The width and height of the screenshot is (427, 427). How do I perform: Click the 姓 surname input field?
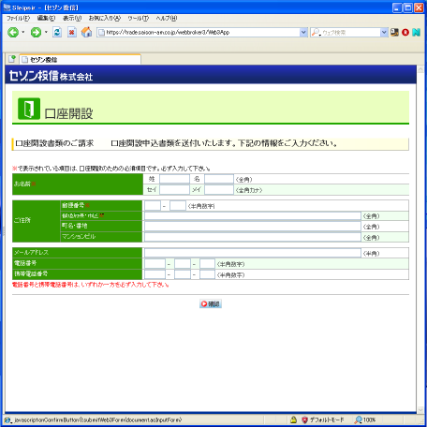(174, 179)
